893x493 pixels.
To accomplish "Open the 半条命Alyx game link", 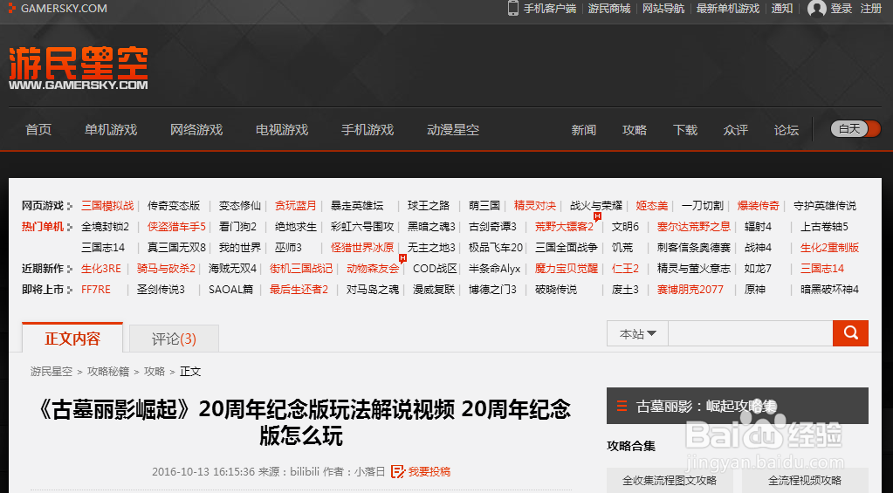I will coord(494,269).
